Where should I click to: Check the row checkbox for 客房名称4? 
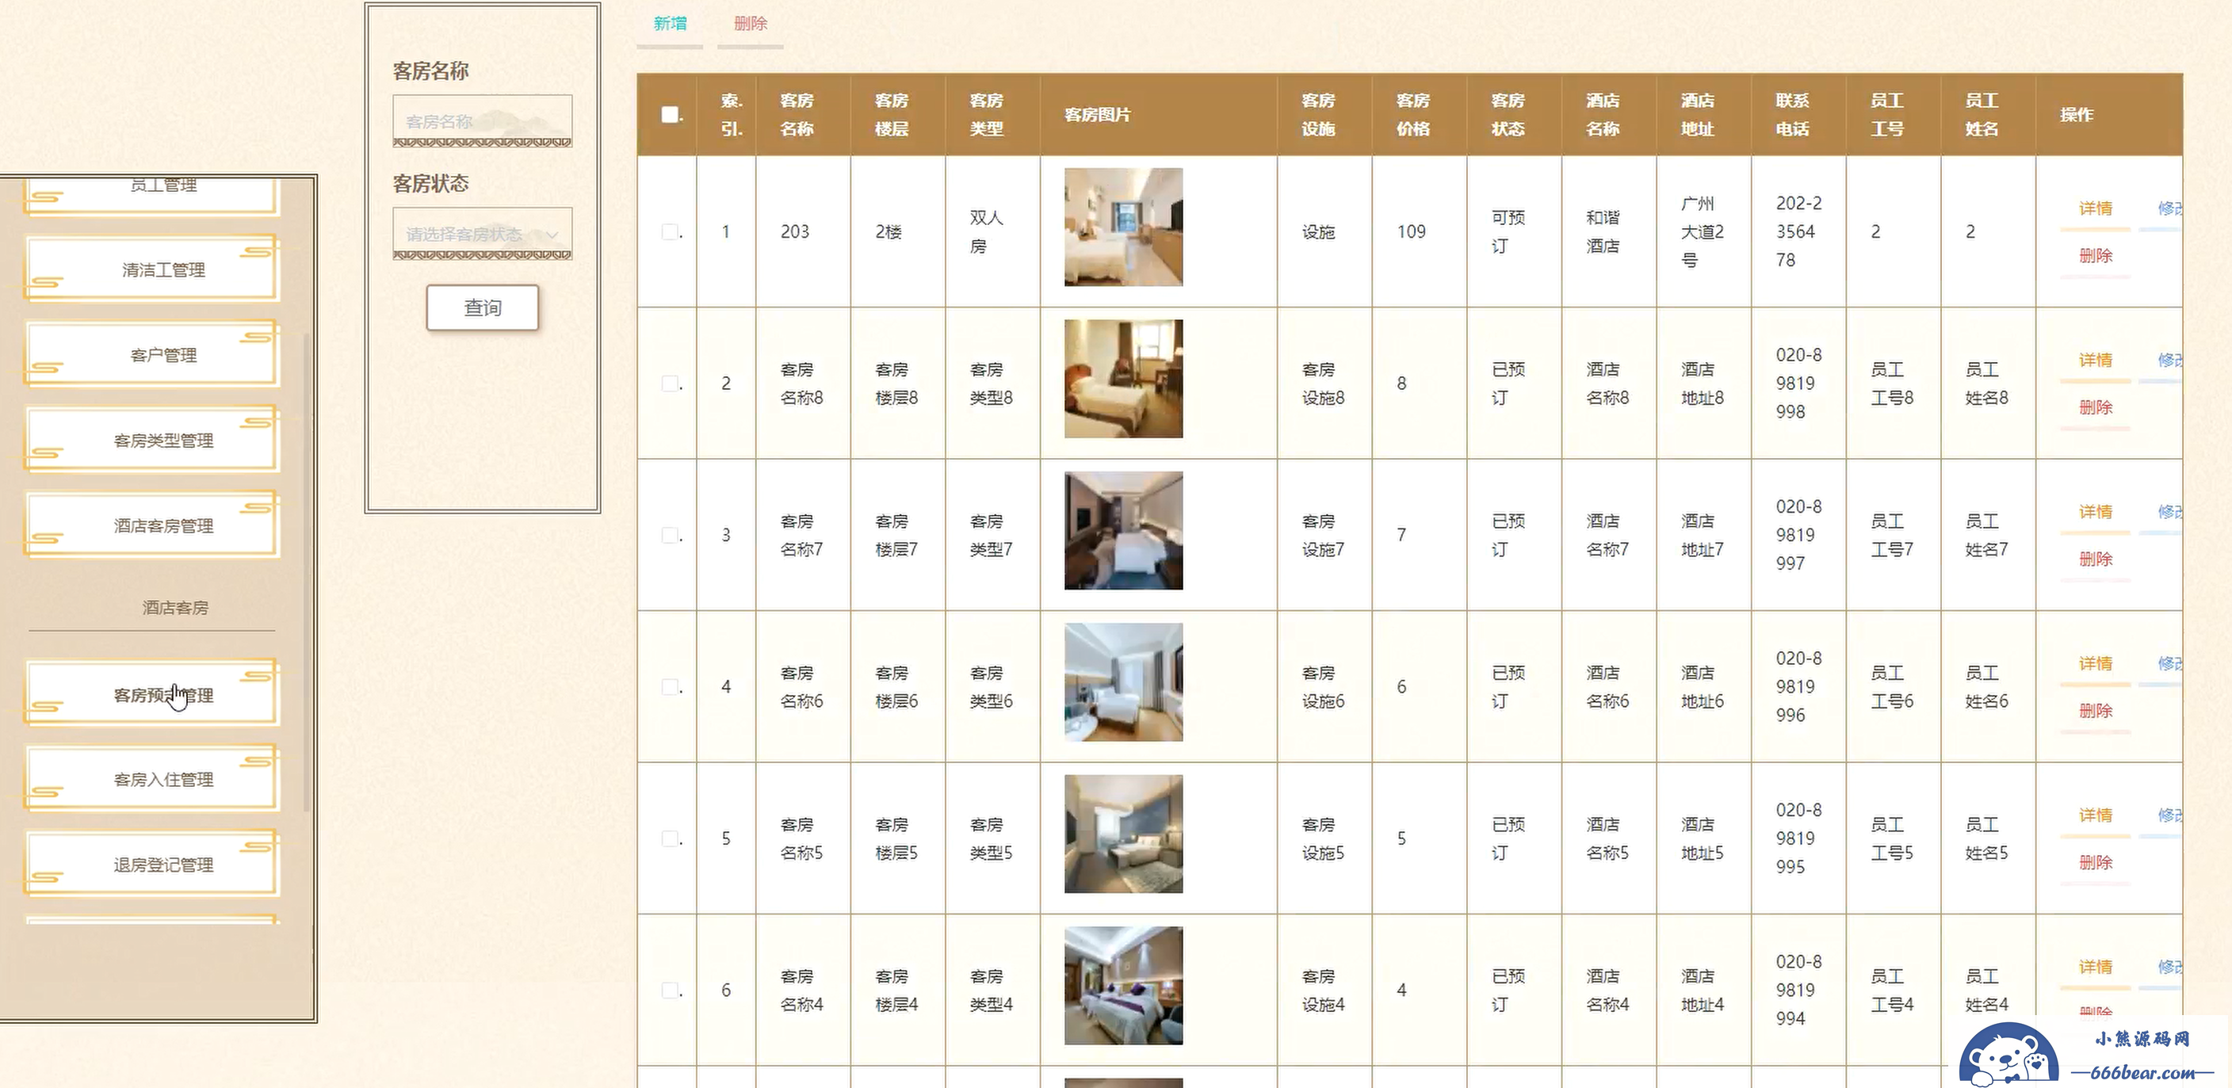(670, 989)
